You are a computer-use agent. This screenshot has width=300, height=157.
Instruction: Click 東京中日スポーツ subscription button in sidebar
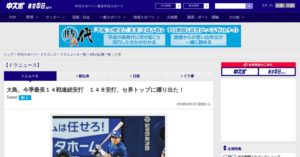[277, 72]
